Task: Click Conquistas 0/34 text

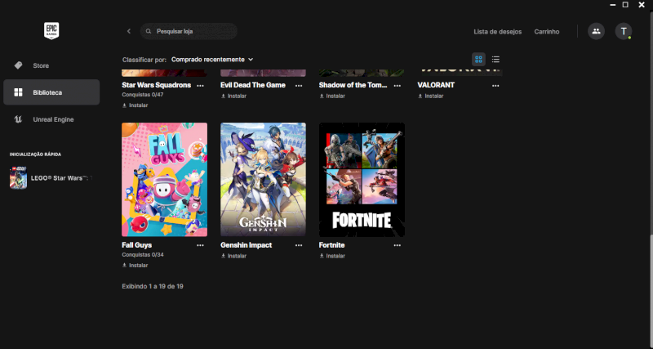Action: coord(142,254)
